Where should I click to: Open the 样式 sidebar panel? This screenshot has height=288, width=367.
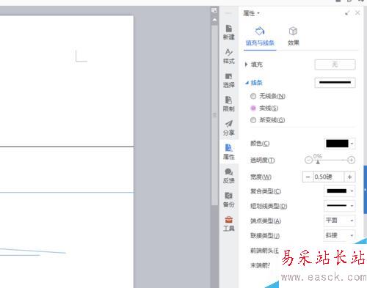click(x=229, y=56)
